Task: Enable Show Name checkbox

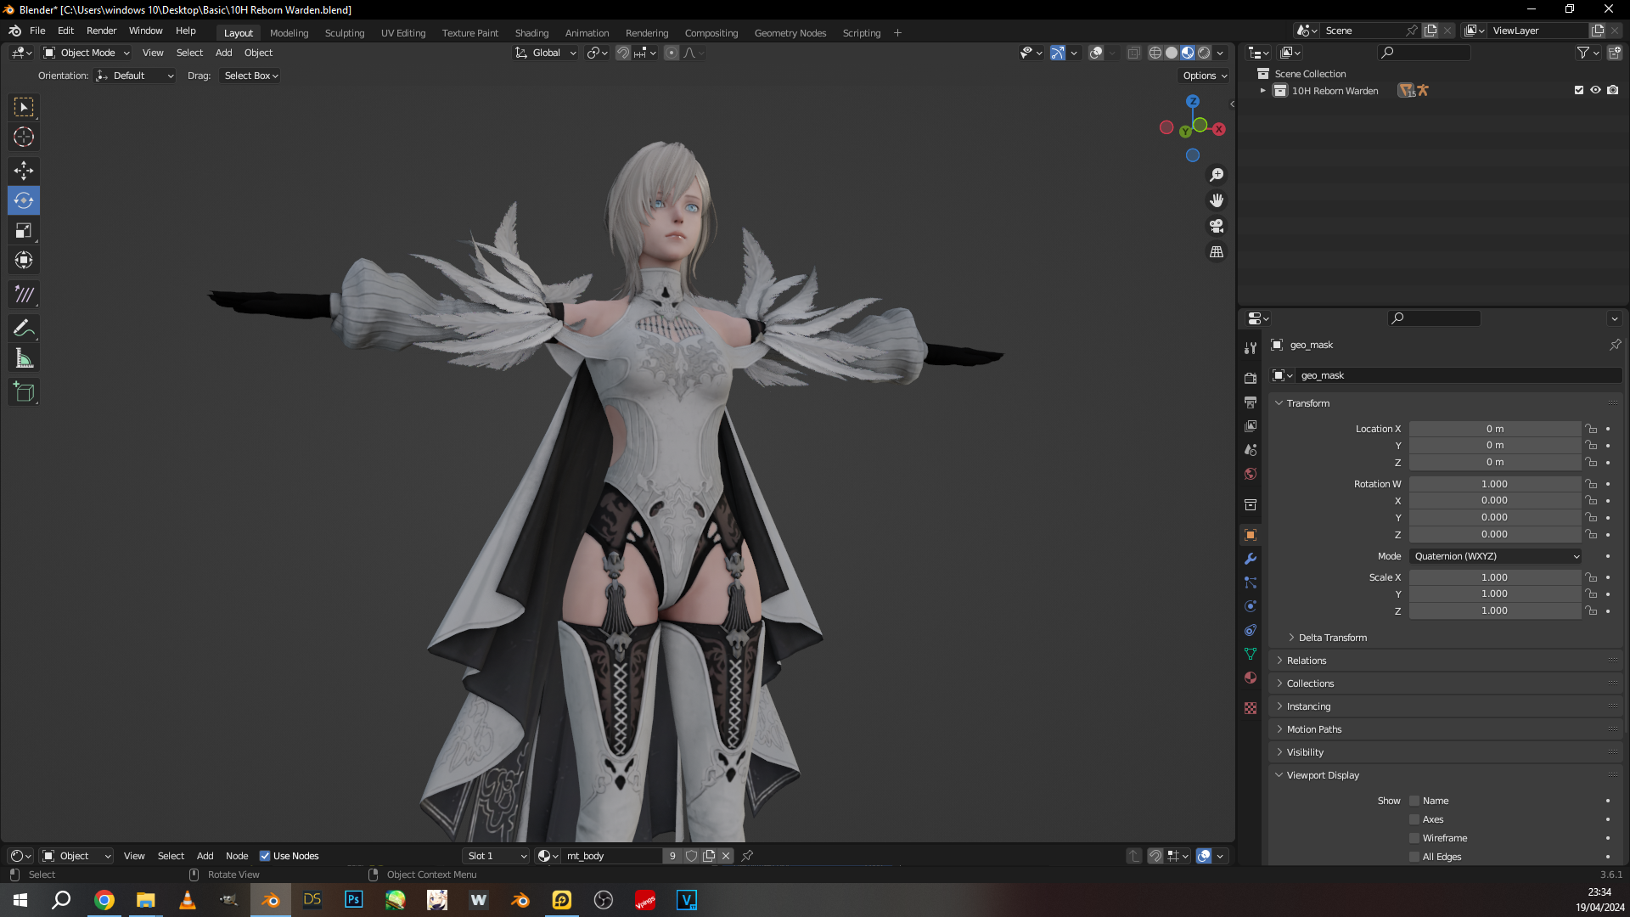Action: click(1414, 801)
